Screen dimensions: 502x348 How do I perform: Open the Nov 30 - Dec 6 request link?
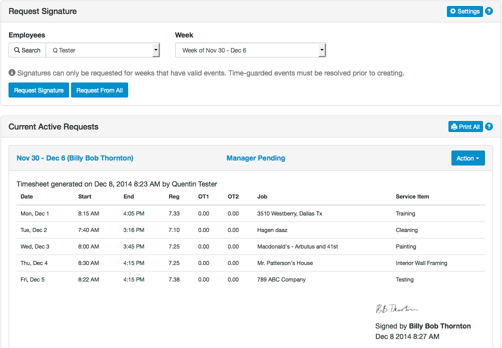click(75, 157)
